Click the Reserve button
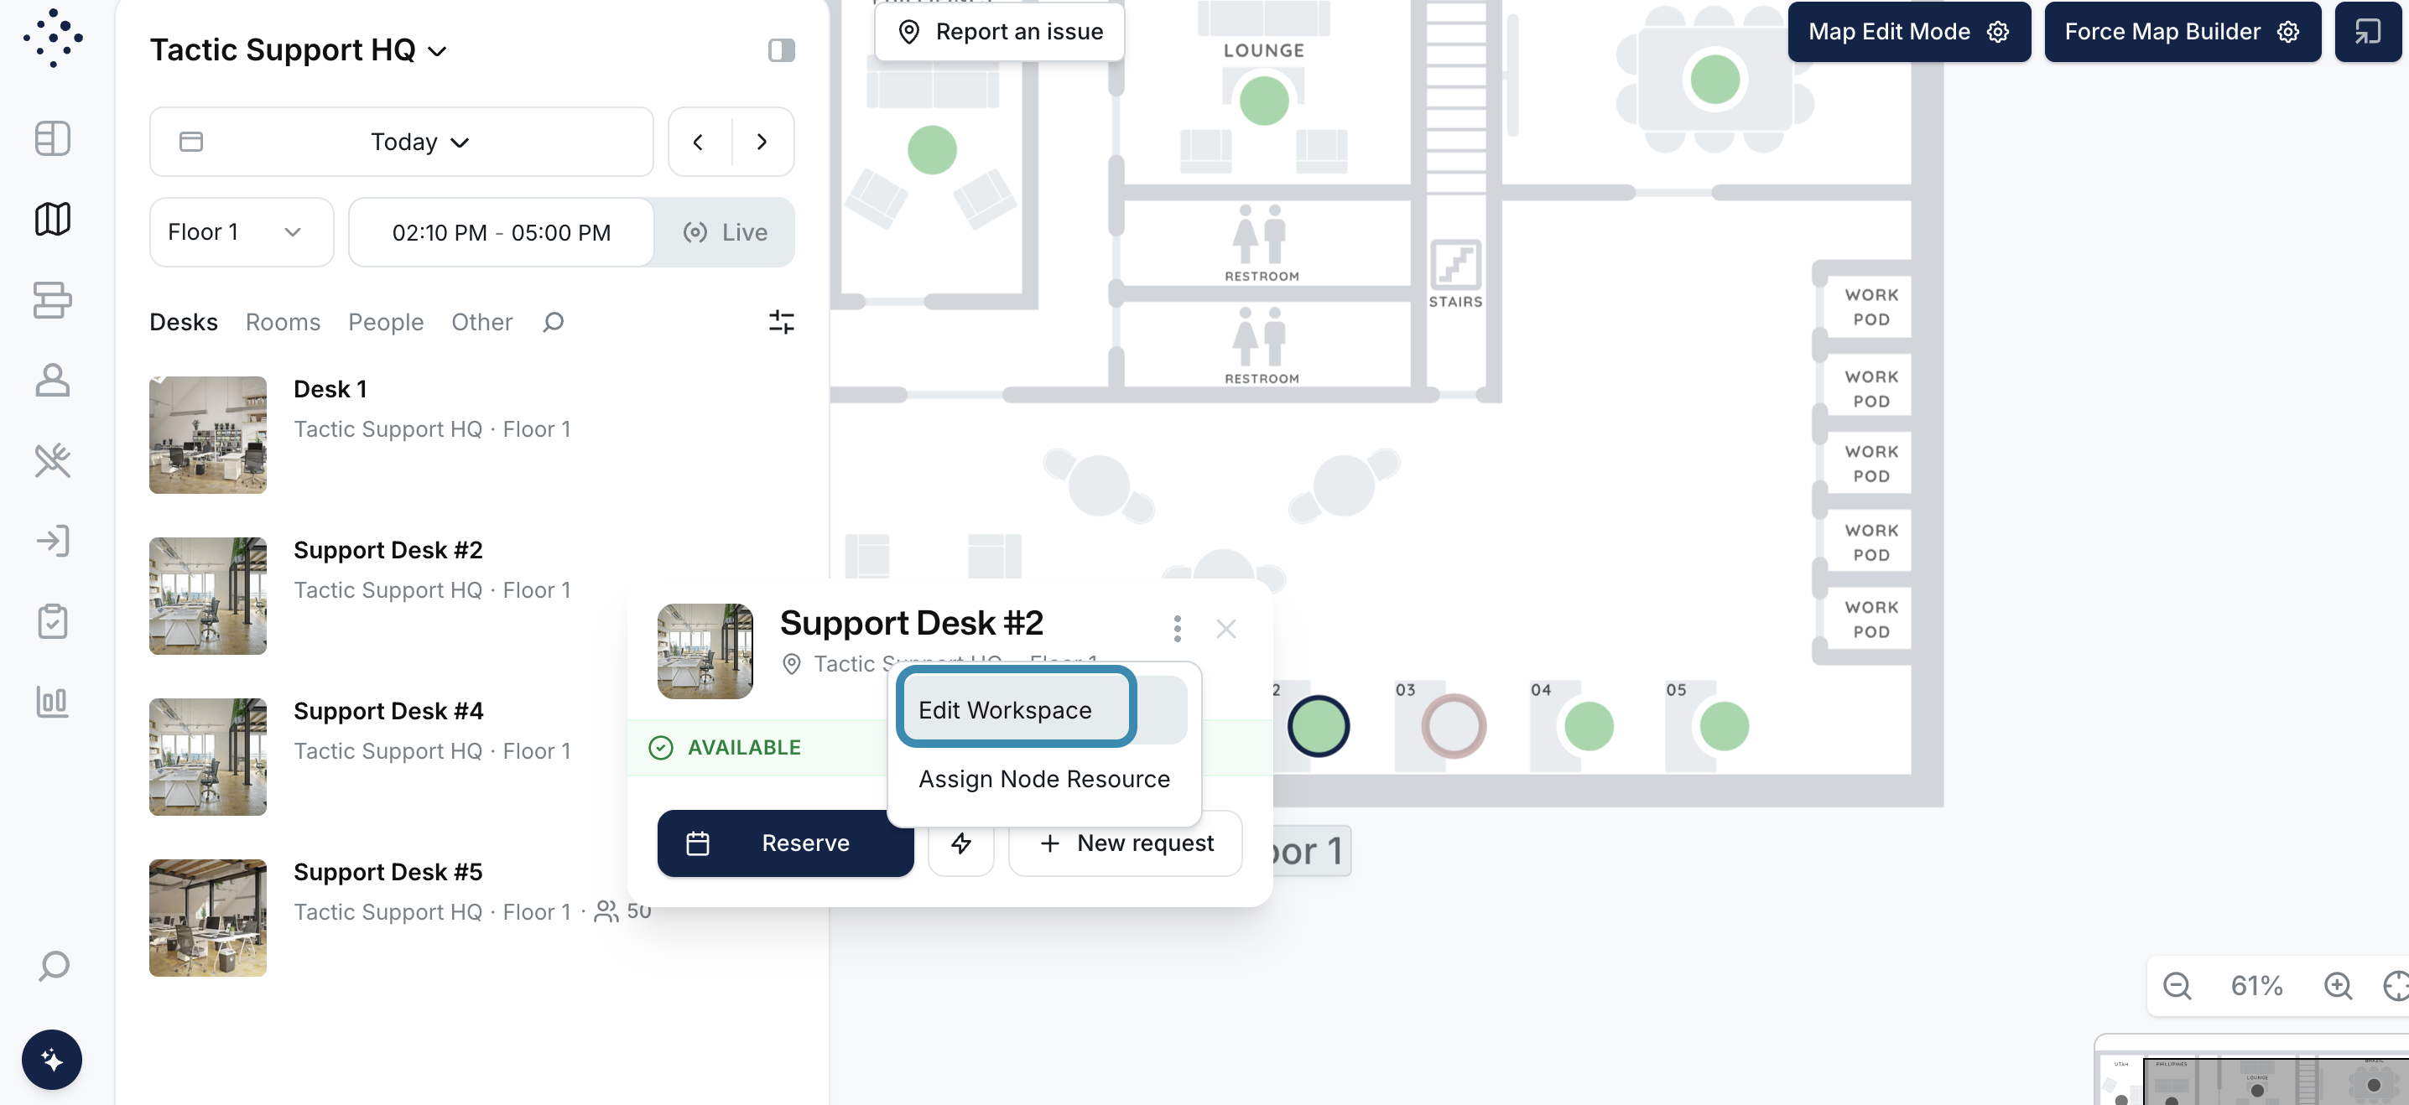This screenshot has width=2409, height=1105. pos(786,843)
